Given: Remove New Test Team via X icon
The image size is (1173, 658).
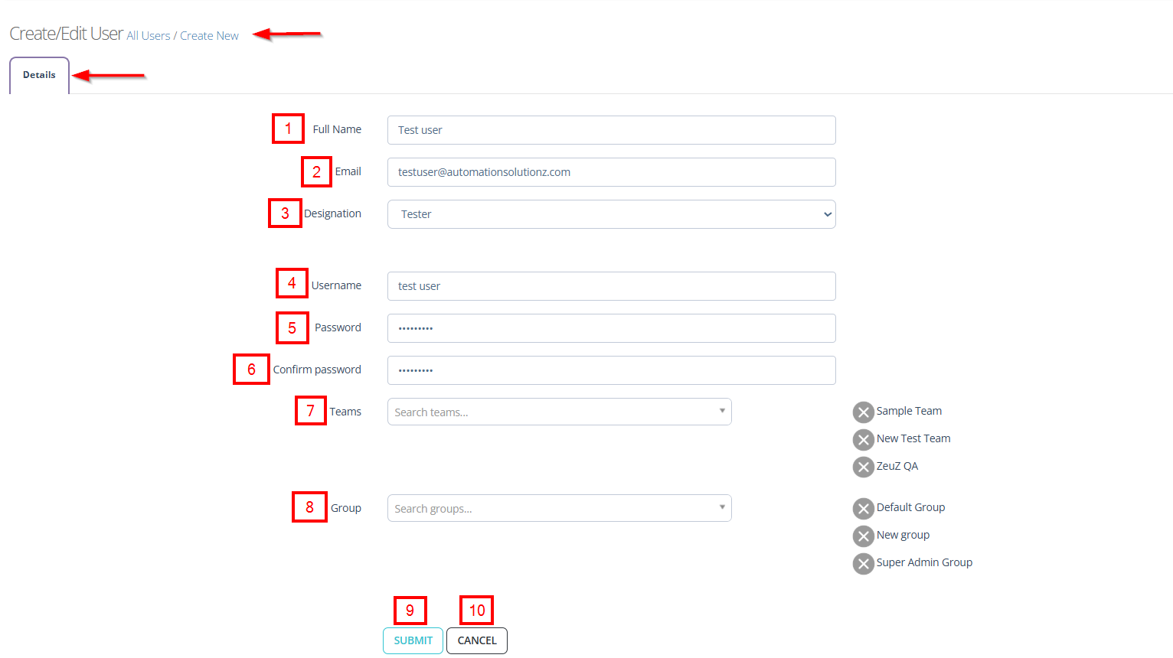Looking at the screenshot, I should tap(863, 440).
